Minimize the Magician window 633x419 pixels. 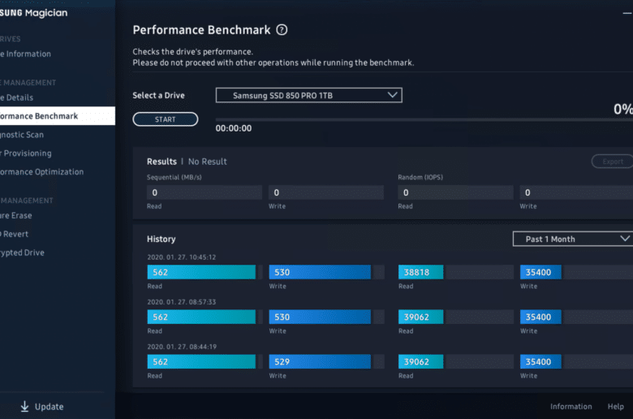click(627, 13)
